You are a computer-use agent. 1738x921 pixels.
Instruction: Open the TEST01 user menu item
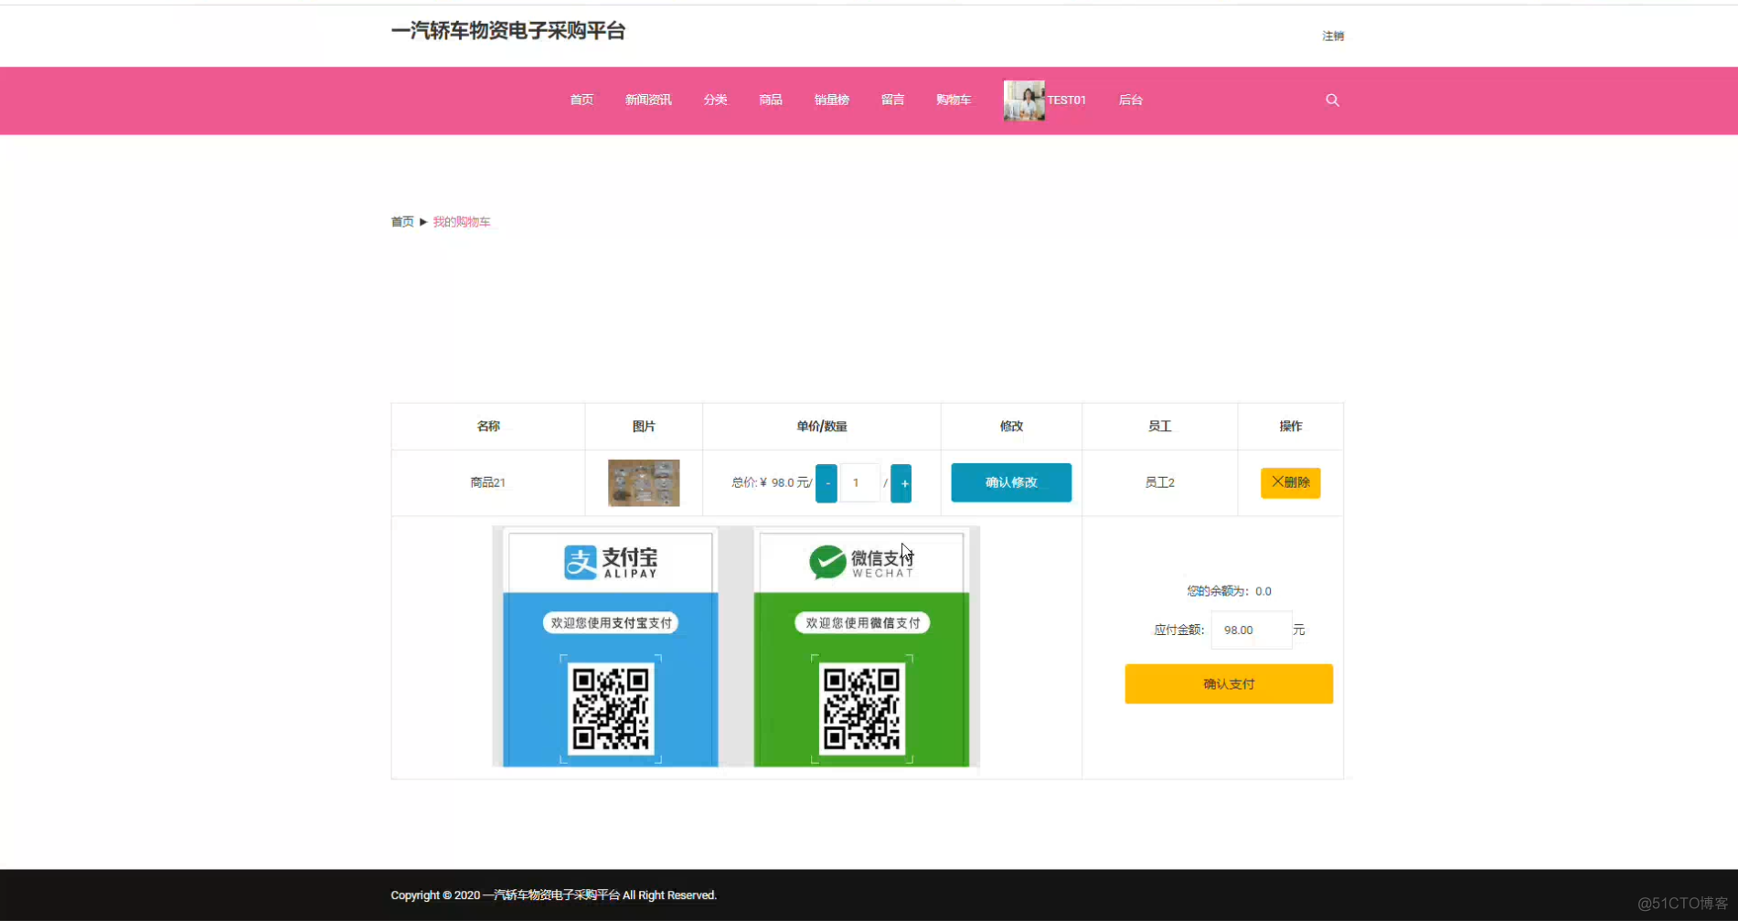point(1066,101)
